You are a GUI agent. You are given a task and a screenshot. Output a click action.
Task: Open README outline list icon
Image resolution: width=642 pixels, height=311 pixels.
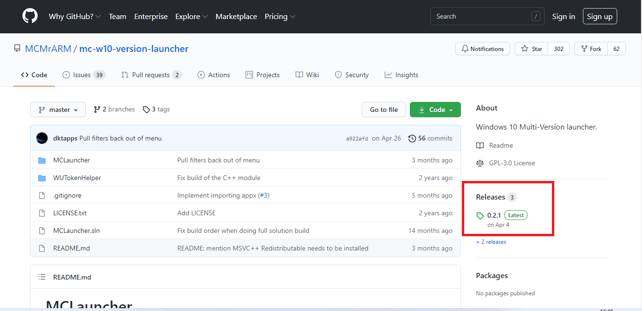[42, 277]
